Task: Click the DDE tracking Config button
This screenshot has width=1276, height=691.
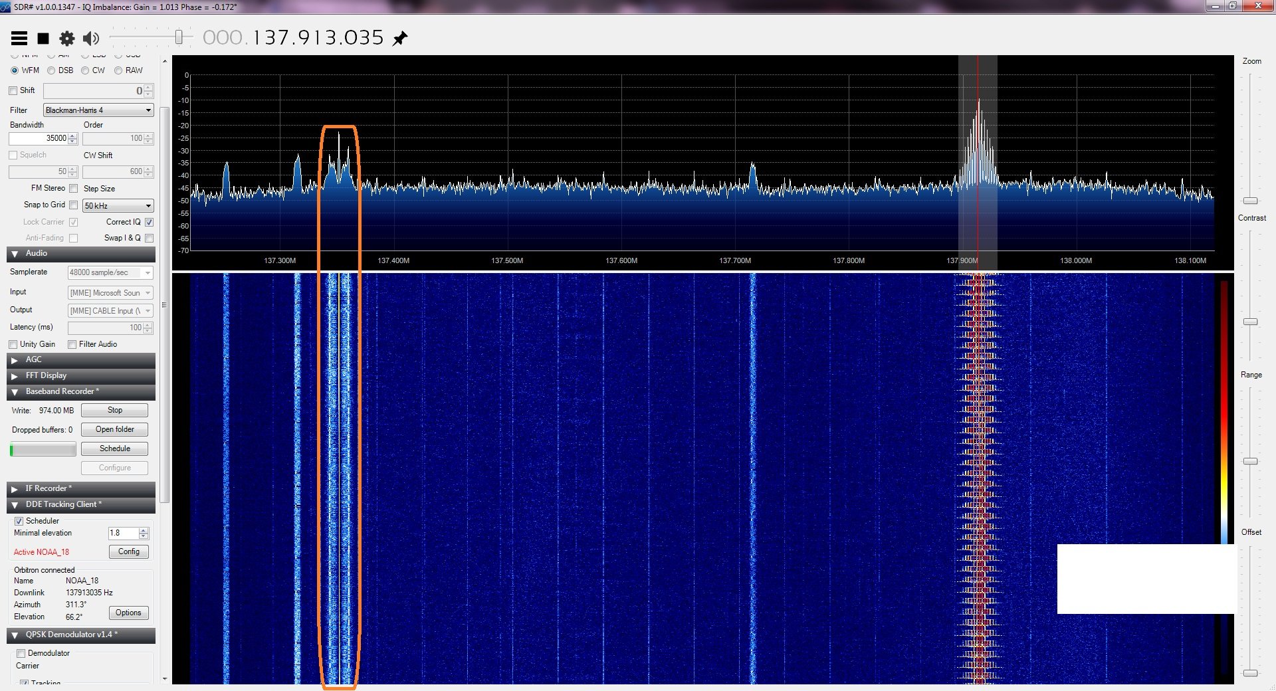Action: pos(128,552)
